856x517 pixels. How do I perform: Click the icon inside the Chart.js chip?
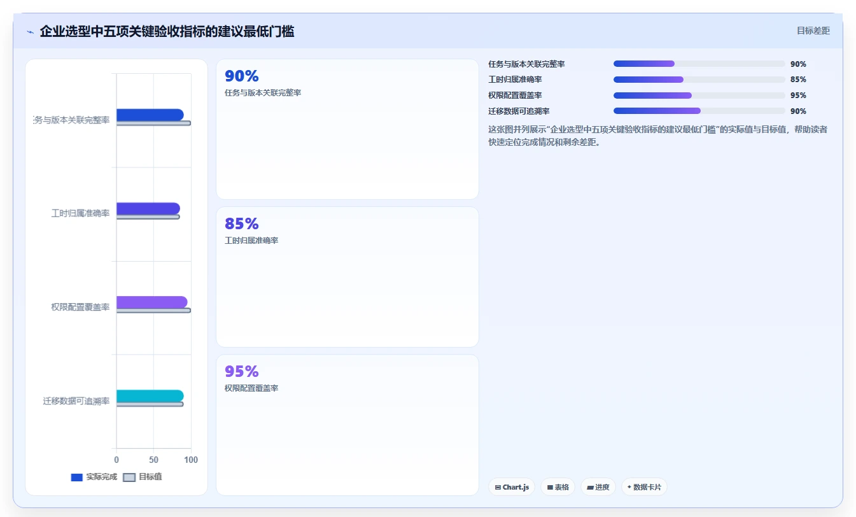click(498, 487)
